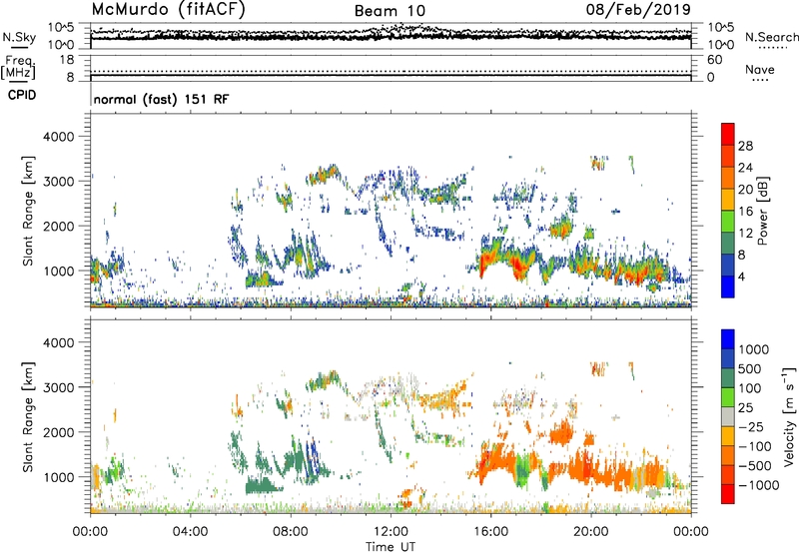Click the '16' power colorbar tick
This screenshot has width=799, height=553.
coord(745,212)
